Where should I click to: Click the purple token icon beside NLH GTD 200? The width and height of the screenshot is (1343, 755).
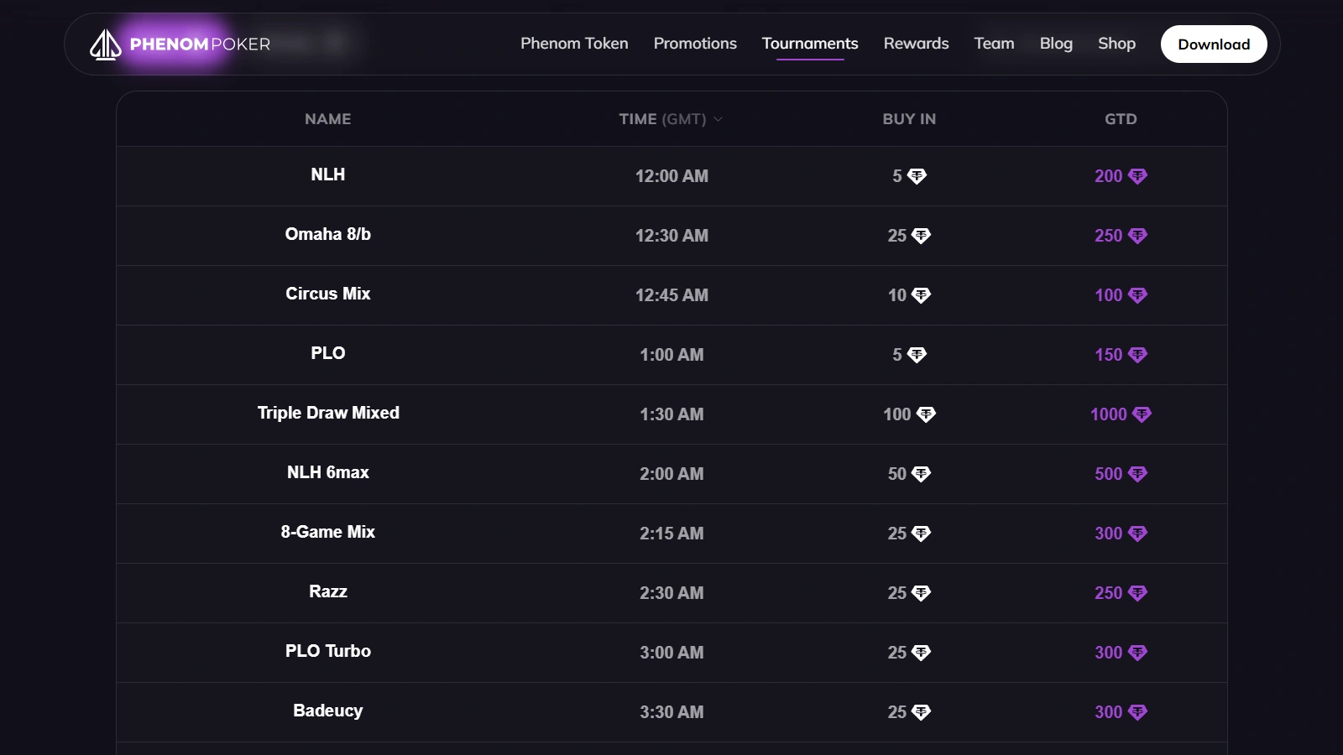[1137, 176]
